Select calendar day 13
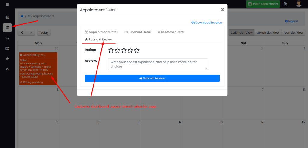The image size is (308, 148). point(221,122)
